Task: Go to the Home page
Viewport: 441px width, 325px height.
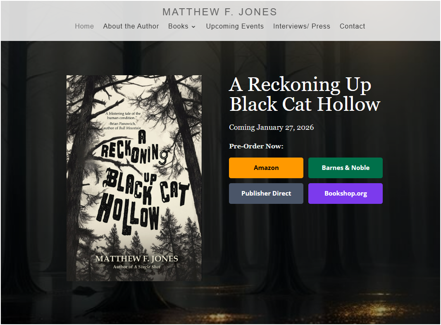Action: [84, 26]
